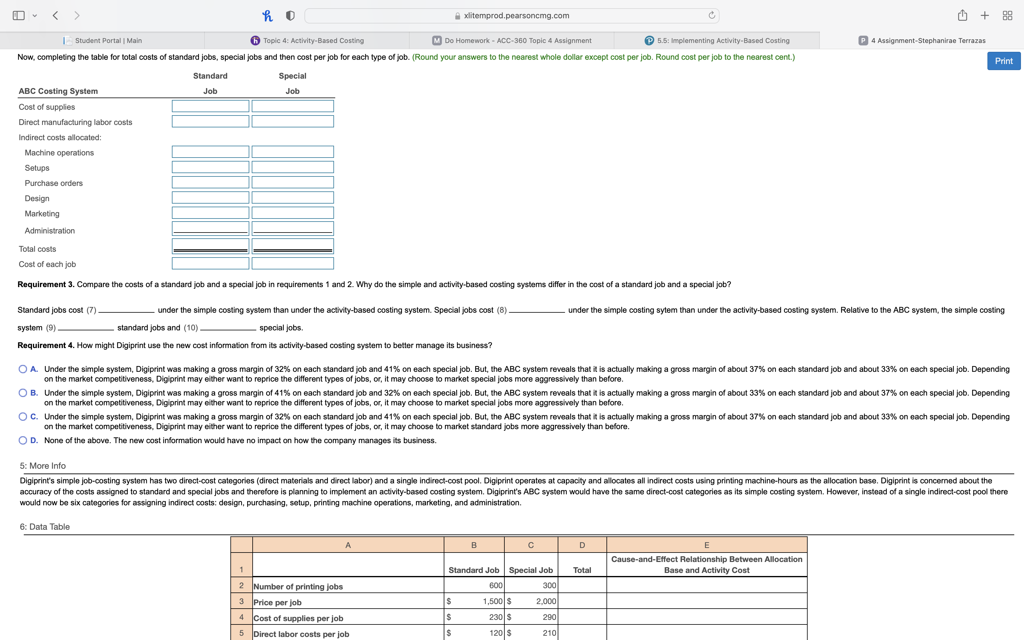Reload the page with the refresh icon
Viewport: 1024px width, 640px height.
[x=712, y=16]
